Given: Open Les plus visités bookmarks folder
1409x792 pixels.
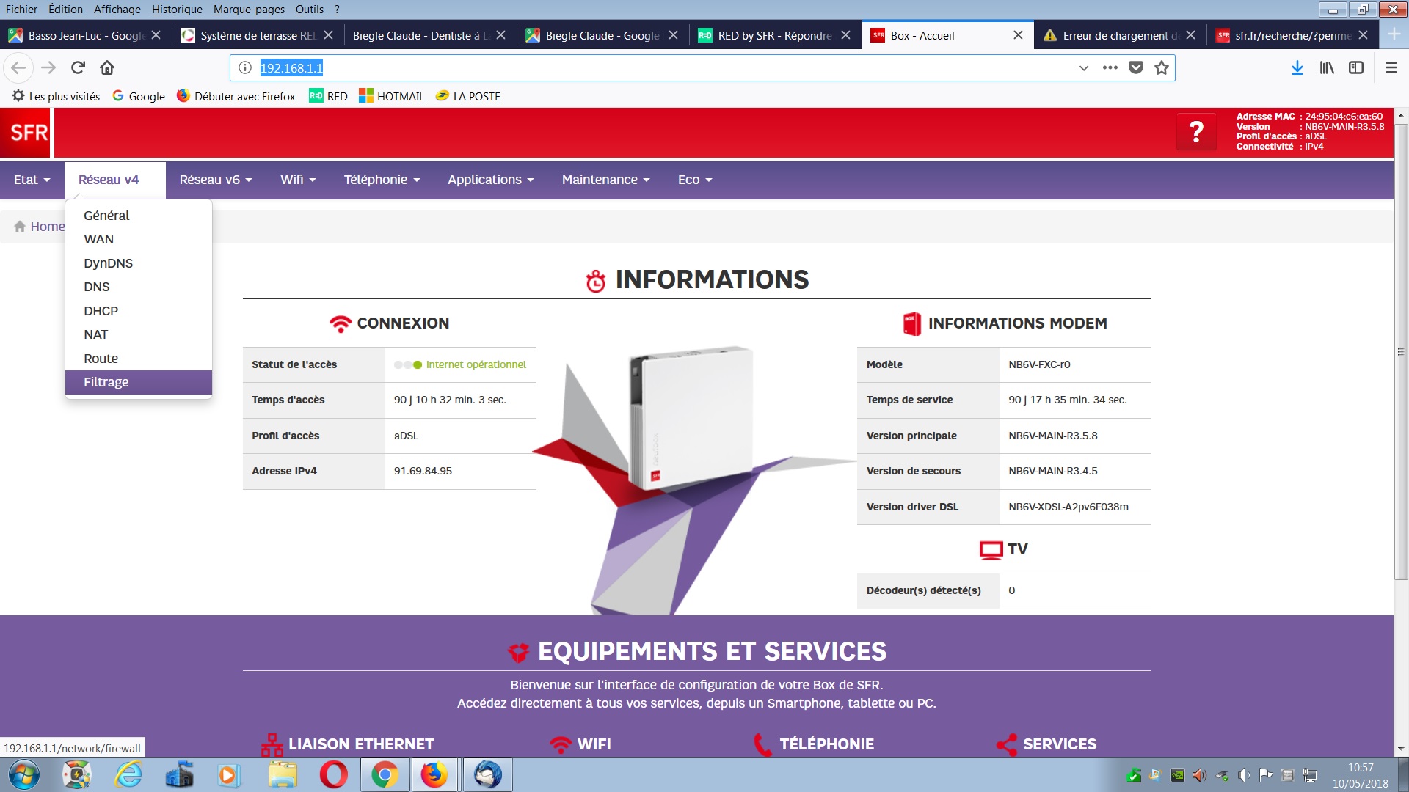Looking at the screenshot, I should pos(56,96).
